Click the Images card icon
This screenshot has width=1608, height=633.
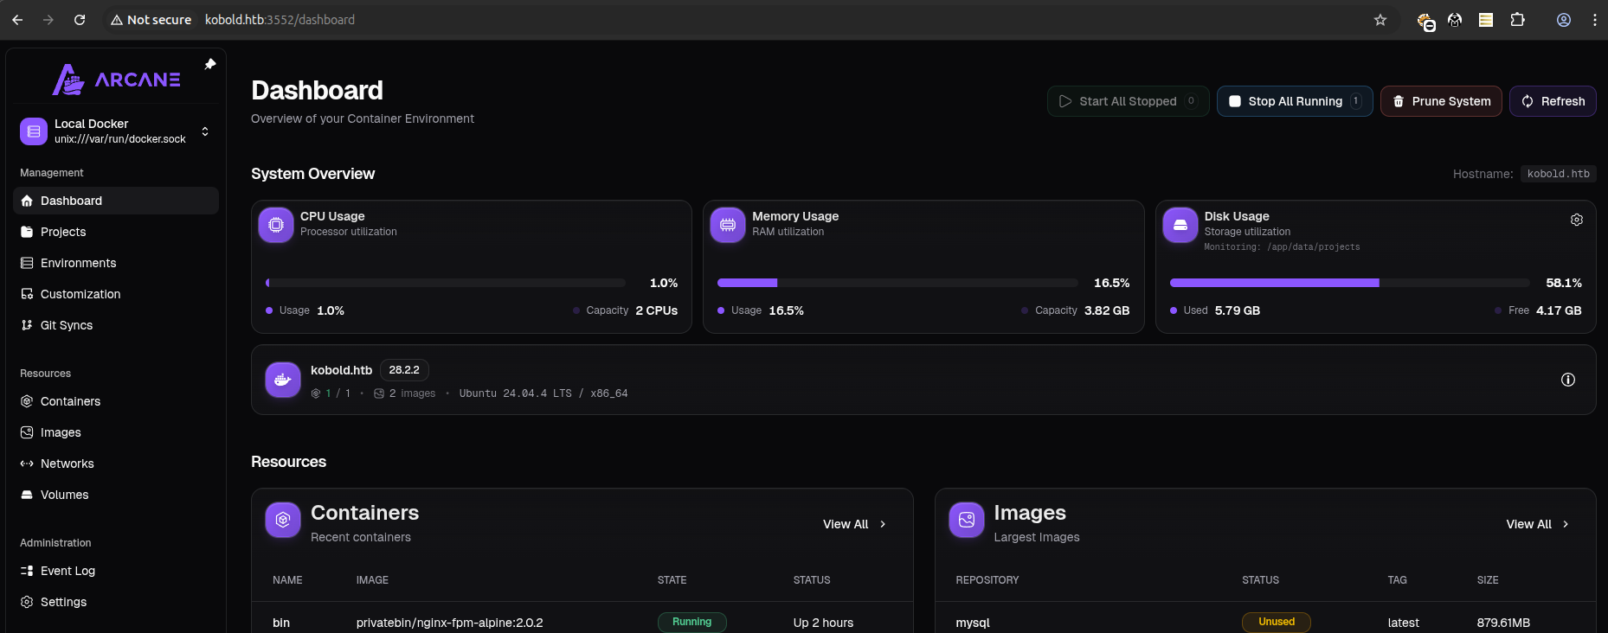(967, 520)
